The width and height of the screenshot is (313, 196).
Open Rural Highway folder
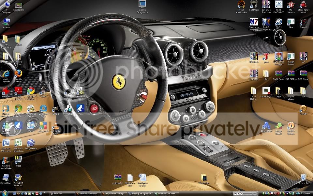tap(254, 94)
